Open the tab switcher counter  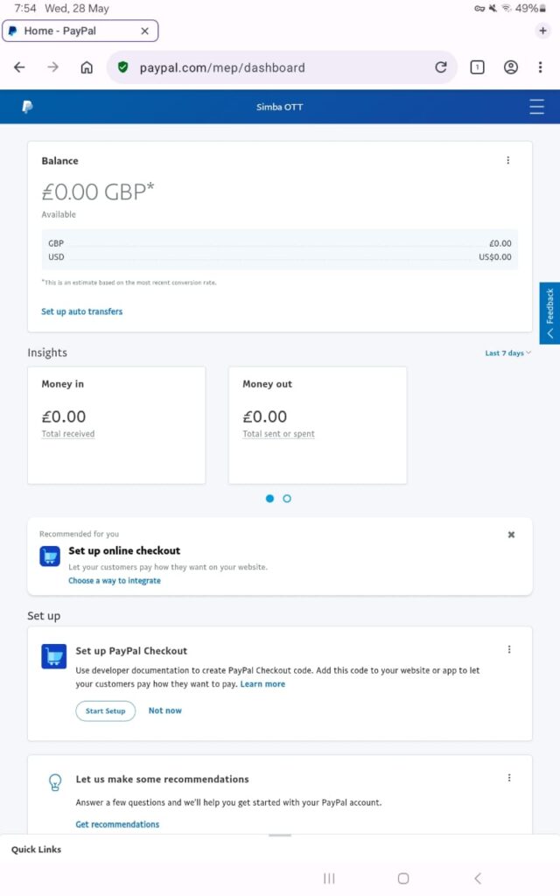pos(477,67)
